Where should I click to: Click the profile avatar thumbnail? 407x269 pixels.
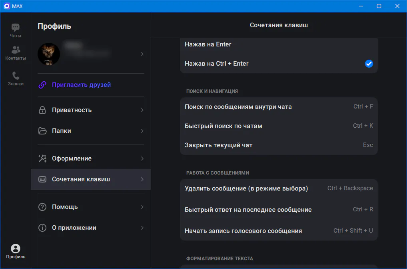coord(49,54)
